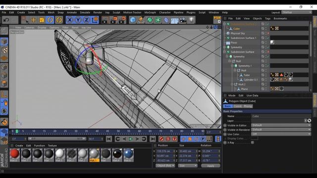317x178 pixels.
Task: Toggle Subdivision Surface.1 green check
Action: (268, 38)
